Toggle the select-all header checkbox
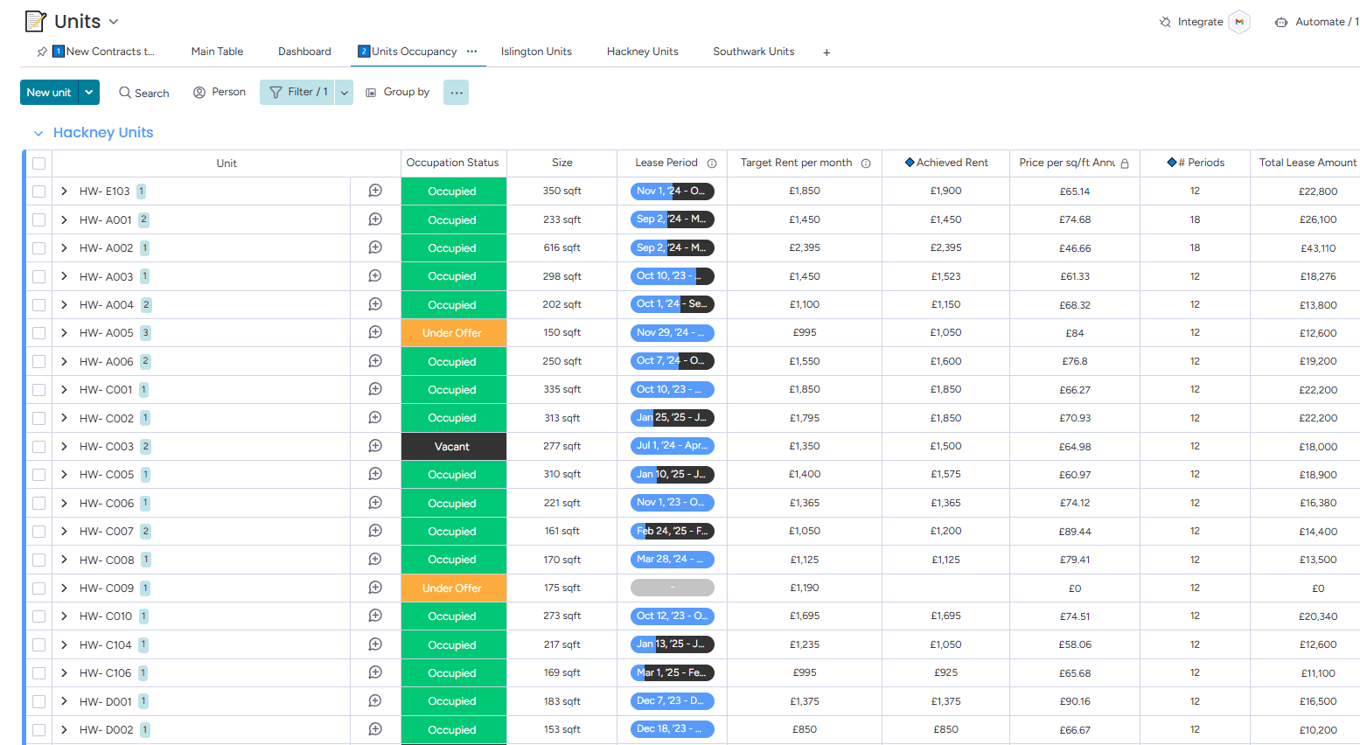This screenshot has height=745, width=1360. point(38,164)
